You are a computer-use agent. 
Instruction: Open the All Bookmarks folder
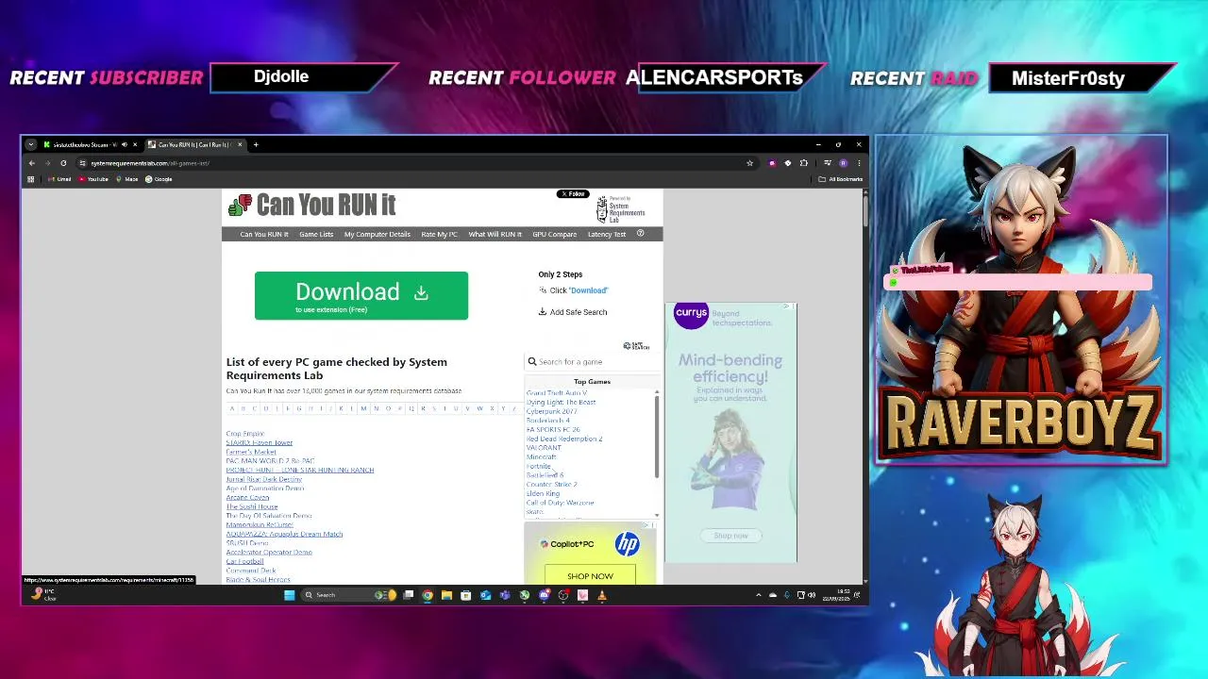(841, 179)
